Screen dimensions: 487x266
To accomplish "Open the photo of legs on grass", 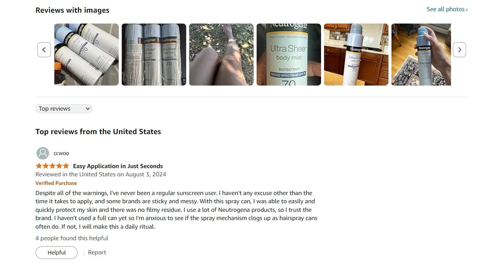I will coord(221,55).
